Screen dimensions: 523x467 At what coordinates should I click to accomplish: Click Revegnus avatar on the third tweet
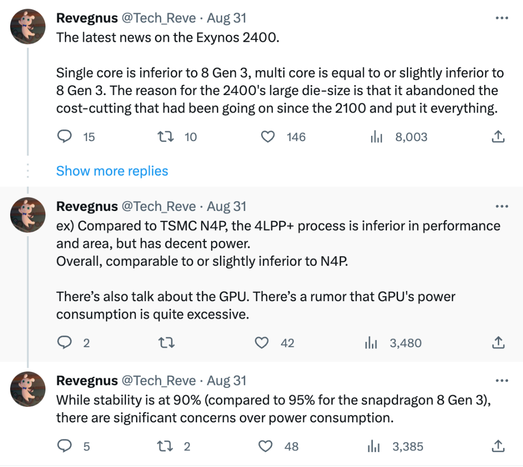coord(28,389)
